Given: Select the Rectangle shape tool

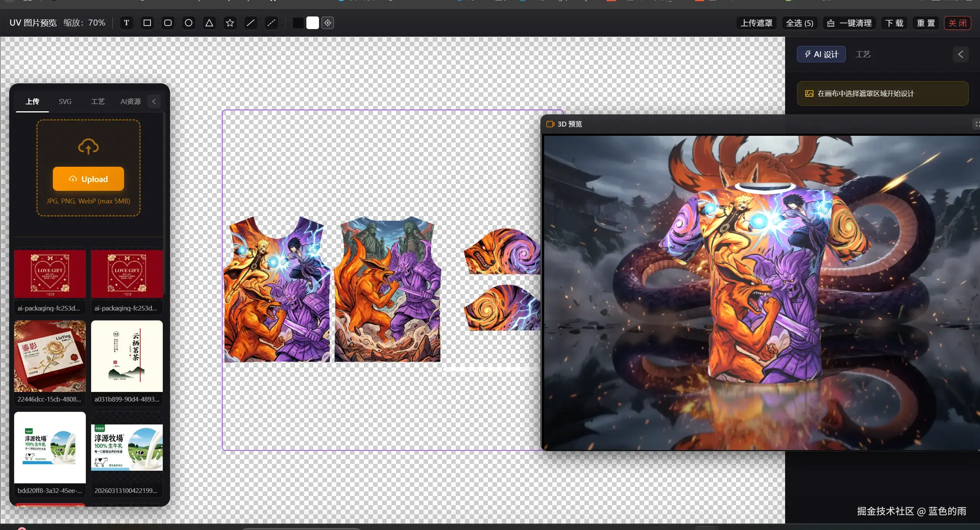Looking at the screenshot, I should pos(147,23).
